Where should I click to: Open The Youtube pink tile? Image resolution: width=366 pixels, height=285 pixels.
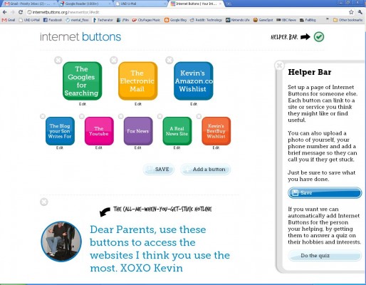pyautogui.click(x=99, y=131)
